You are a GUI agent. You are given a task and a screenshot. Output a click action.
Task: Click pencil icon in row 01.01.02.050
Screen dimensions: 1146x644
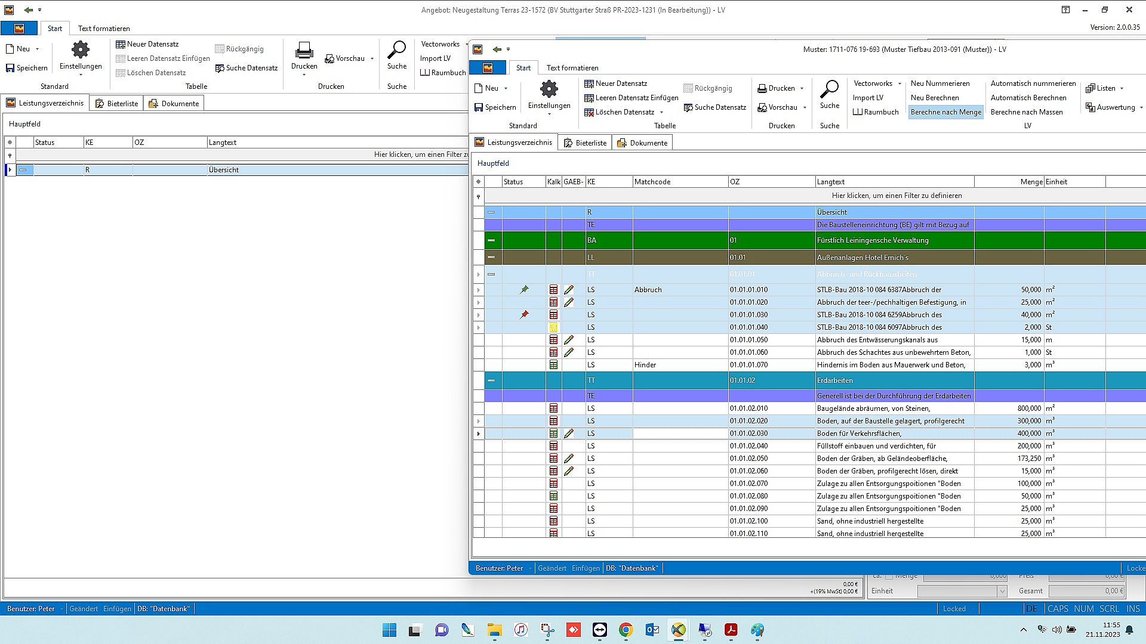point(569,459)
